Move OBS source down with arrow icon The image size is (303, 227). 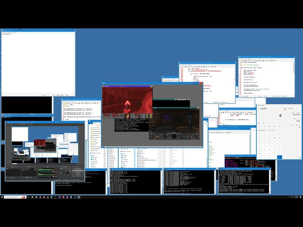[x=32, y=177]
